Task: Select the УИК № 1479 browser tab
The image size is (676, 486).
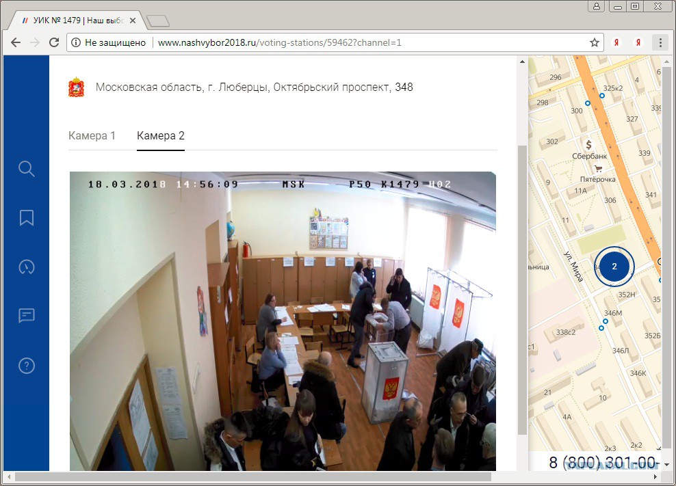Action: [x=79, y=21]
